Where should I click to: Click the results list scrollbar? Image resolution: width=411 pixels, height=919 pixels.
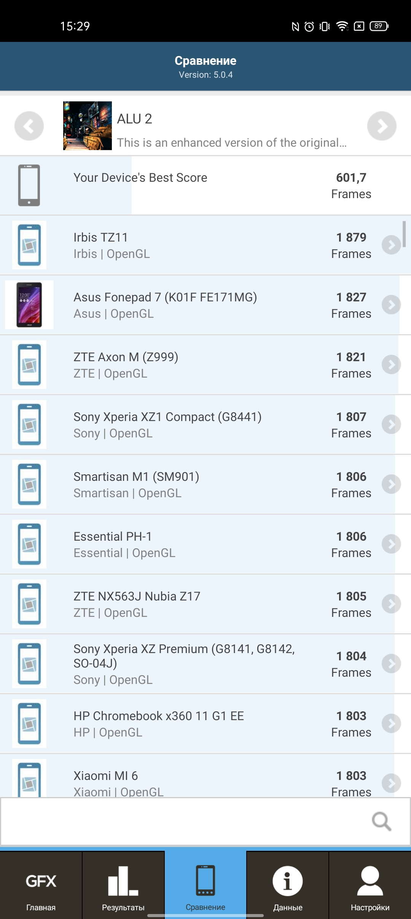tap(404, 234)
